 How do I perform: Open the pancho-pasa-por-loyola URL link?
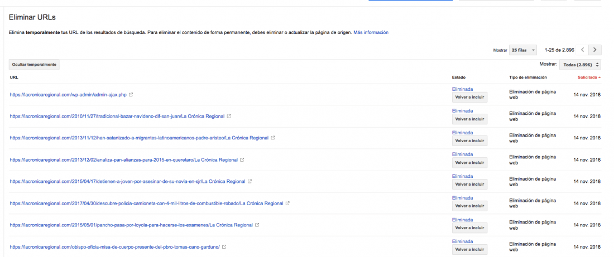(131, 225)
